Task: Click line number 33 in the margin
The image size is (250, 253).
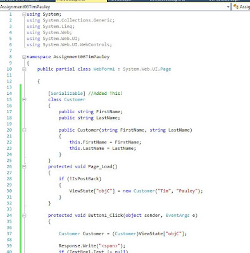Action: (9, 209)
